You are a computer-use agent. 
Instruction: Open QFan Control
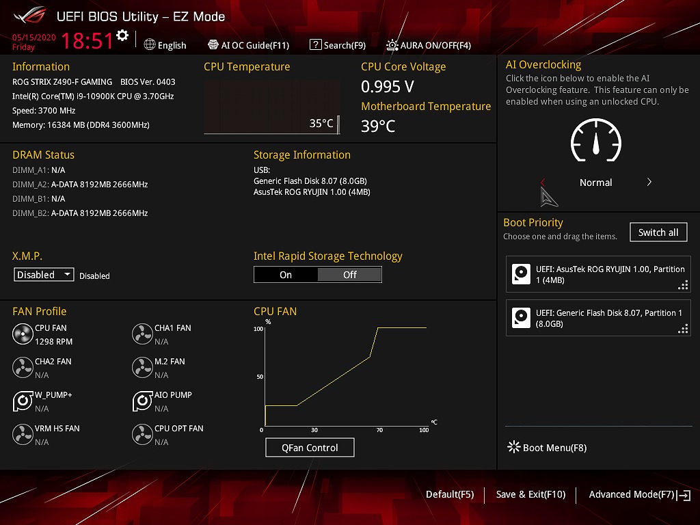coord(310,447)
